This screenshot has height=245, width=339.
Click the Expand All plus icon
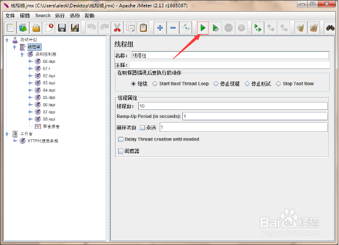pos(160,28)
